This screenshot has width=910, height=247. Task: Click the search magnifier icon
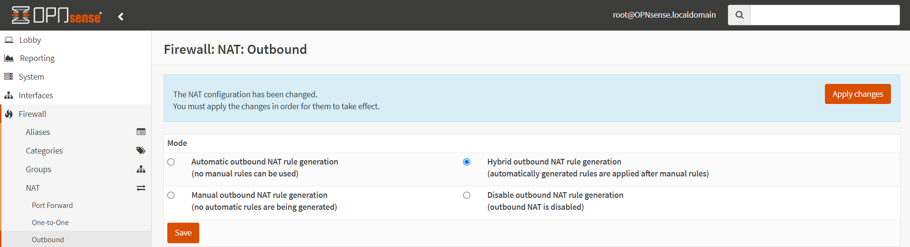pos(739,15)
